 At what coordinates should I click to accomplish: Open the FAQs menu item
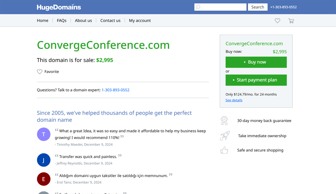tap(62, 20)
